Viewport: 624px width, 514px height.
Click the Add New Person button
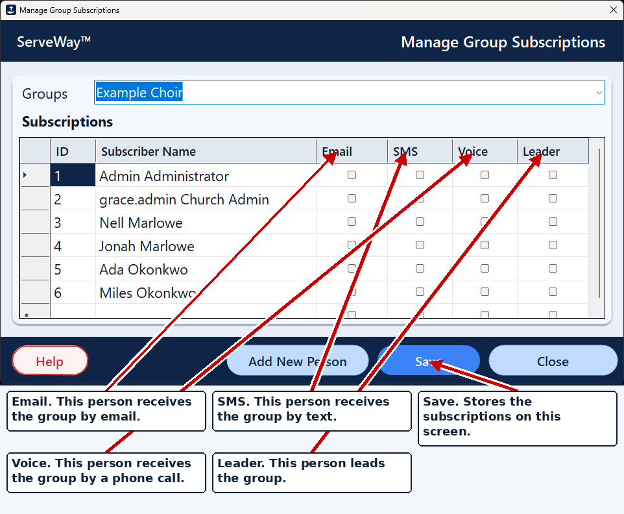coord(297,361)
